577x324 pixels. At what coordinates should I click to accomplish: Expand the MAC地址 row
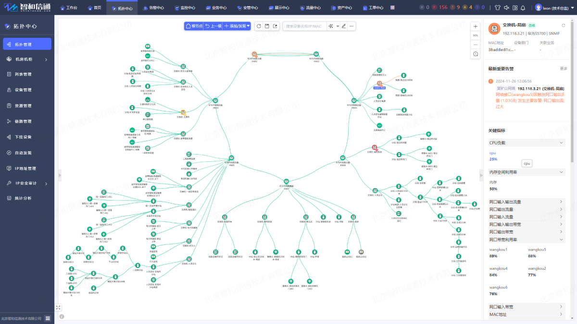(527, 314)
